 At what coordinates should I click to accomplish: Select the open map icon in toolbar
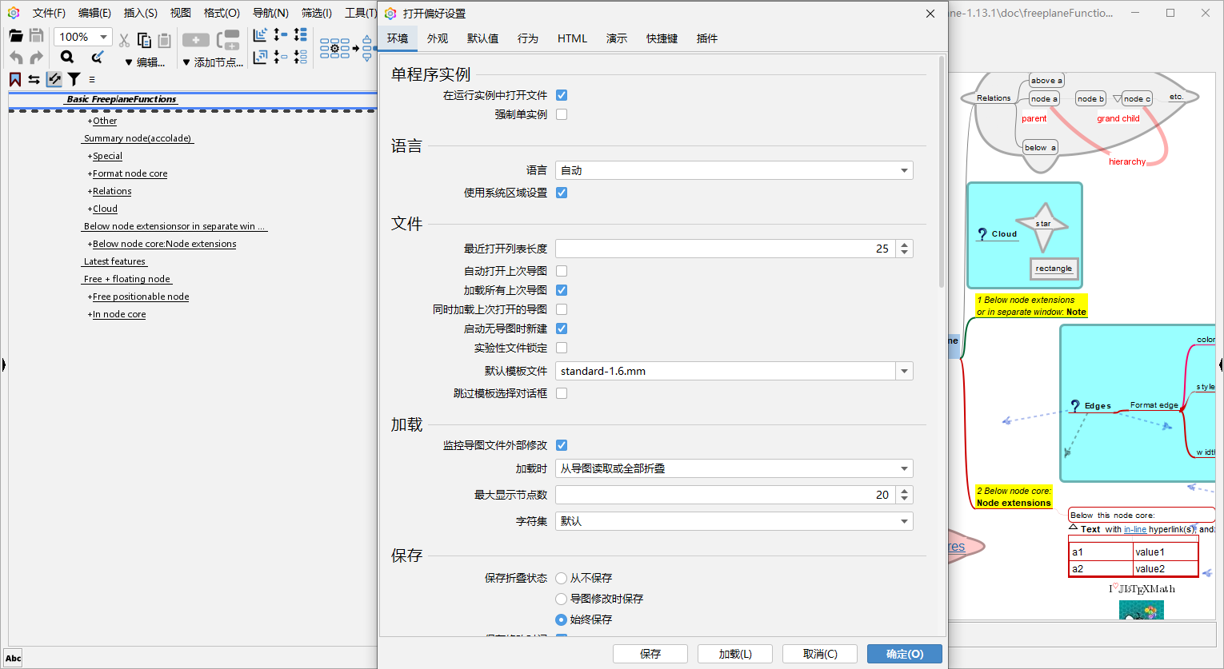pos(16,37)
